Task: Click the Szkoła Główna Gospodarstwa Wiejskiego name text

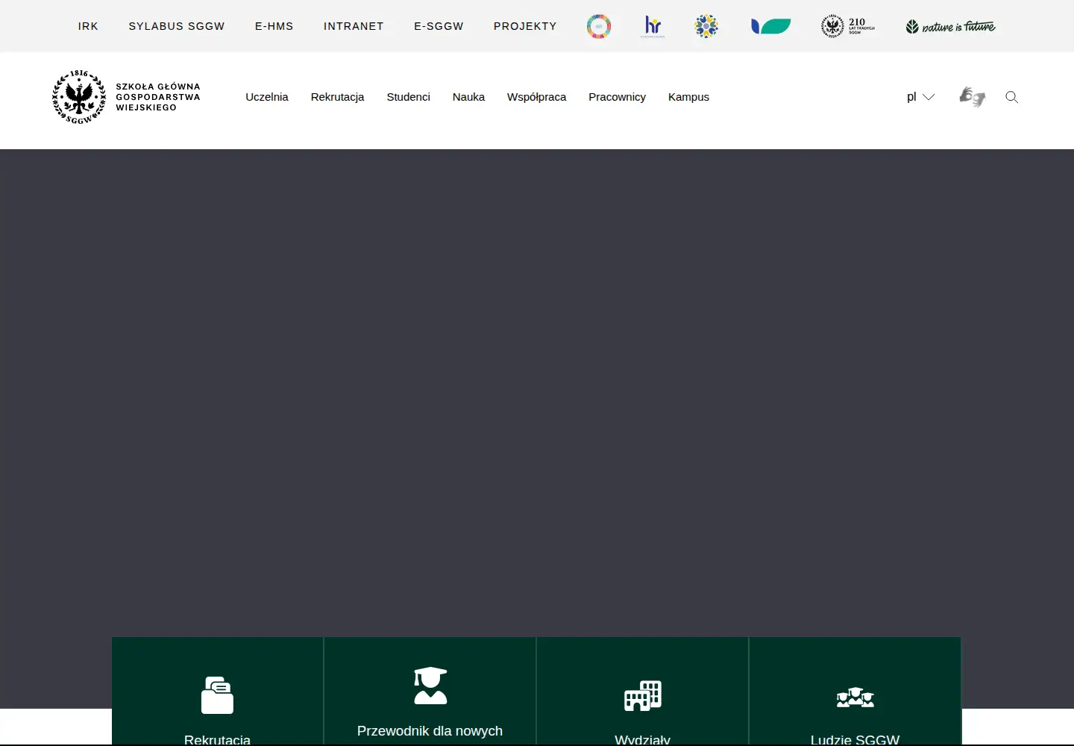Action: click(x=158, y=97)
